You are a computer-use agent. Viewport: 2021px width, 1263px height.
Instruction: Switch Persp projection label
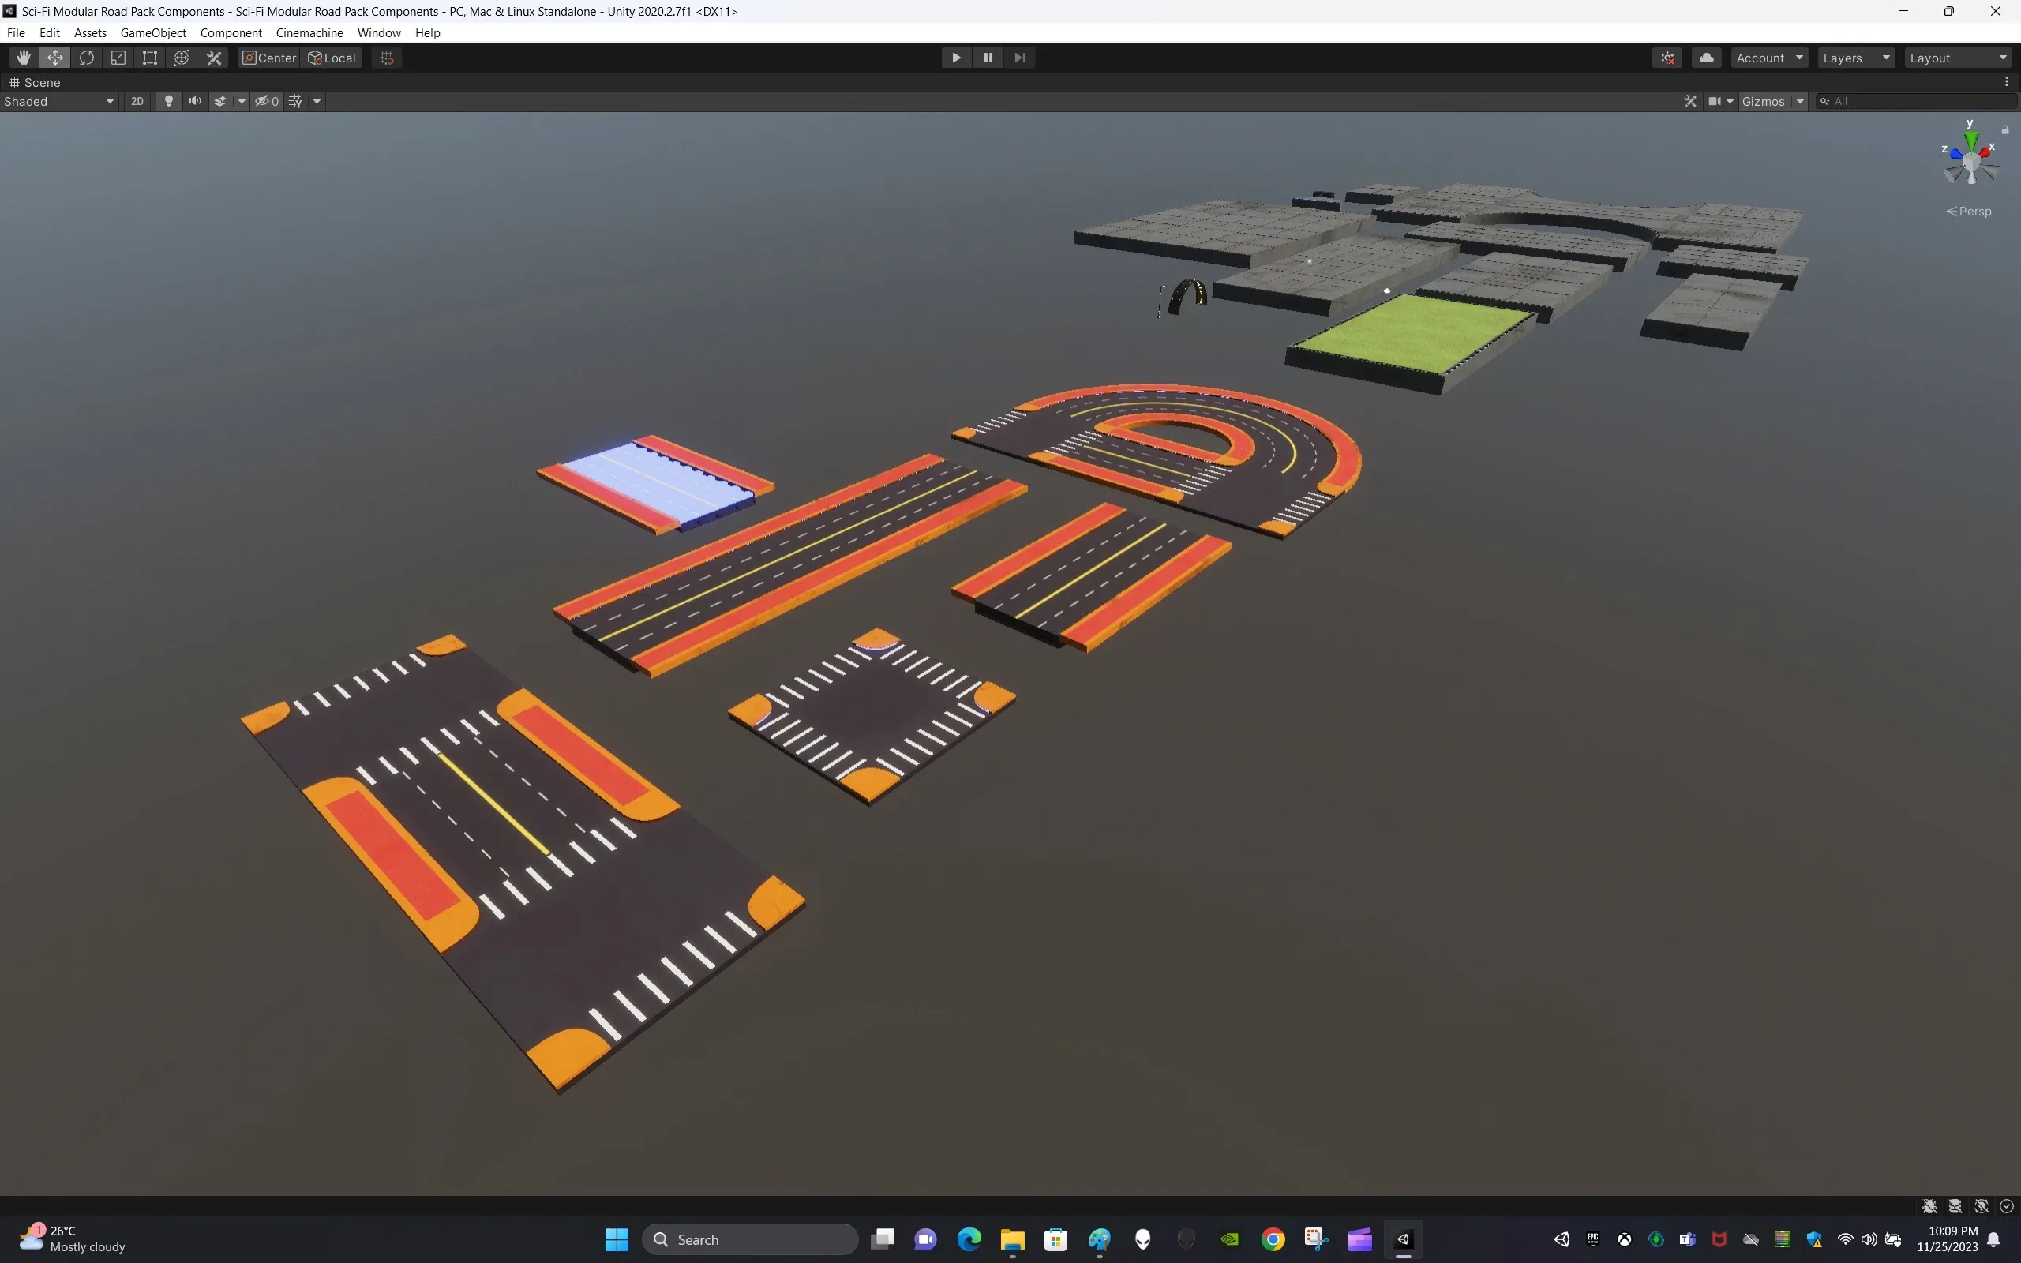[1969, 212]
